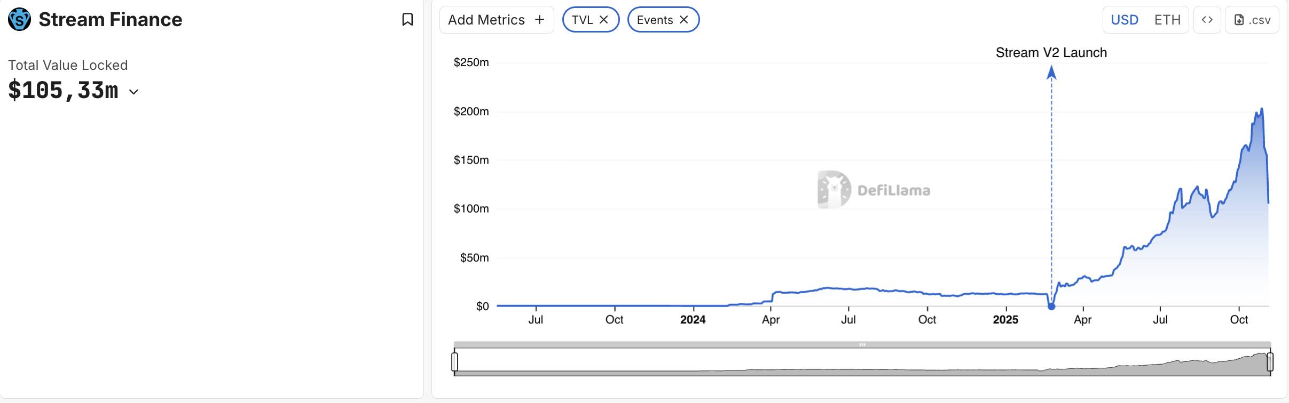Image resolution: width=1289 pixels, height=403 pixels.
Task: Click the left range slider handle
Action: [x=455, y=361]
